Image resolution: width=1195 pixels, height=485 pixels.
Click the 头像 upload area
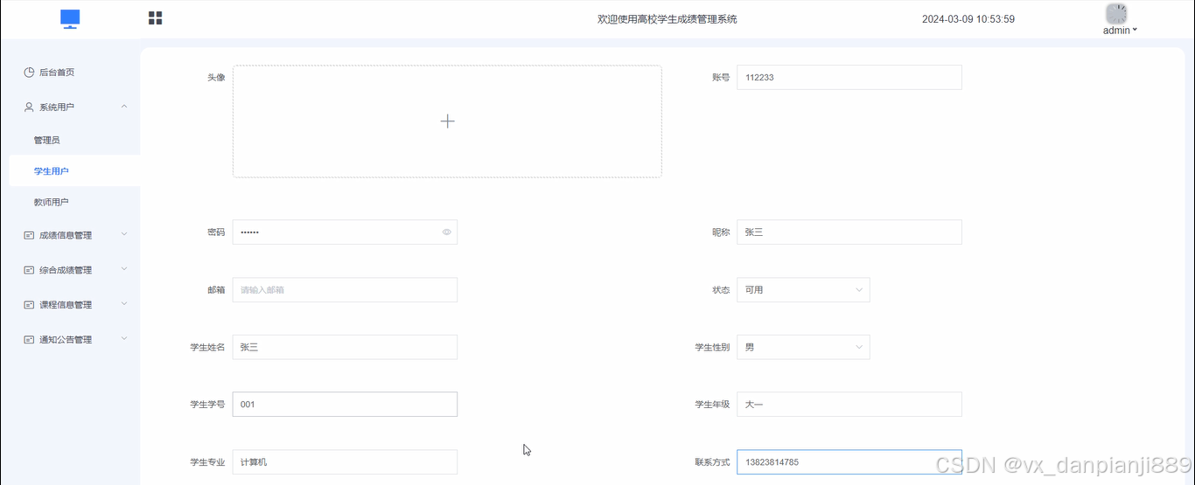[x=447, y=121]
